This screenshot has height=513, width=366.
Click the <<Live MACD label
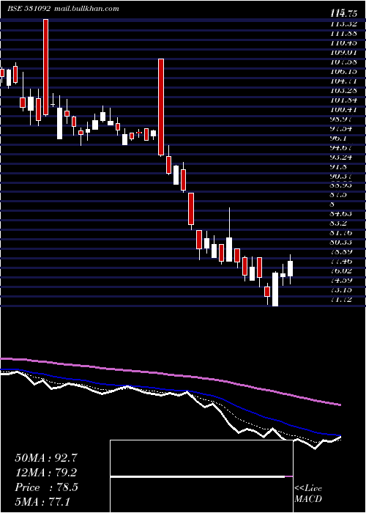(x=308, y=494)
